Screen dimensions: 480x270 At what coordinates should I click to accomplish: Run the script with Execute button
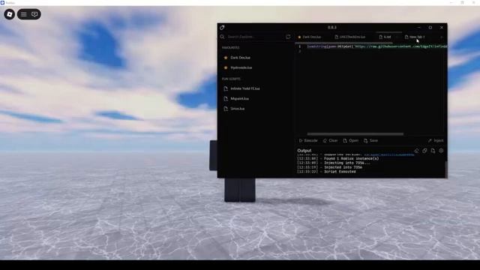pyautogui.click(x=308, y=140)
